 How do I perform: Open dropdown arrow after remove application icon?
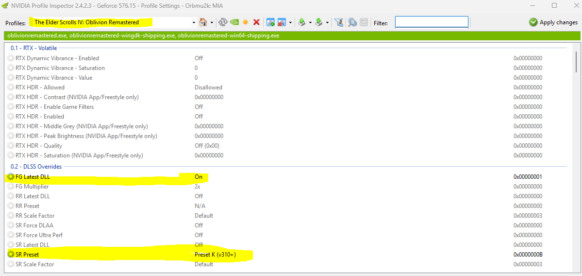coord(290,23)
